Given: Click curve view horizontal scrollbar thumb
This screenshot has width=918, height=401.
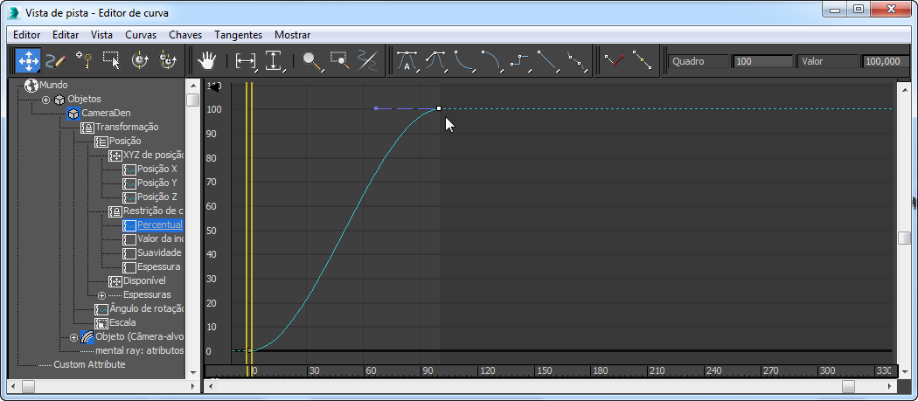Looking at the screenshot, I should (x=848, y=386).
